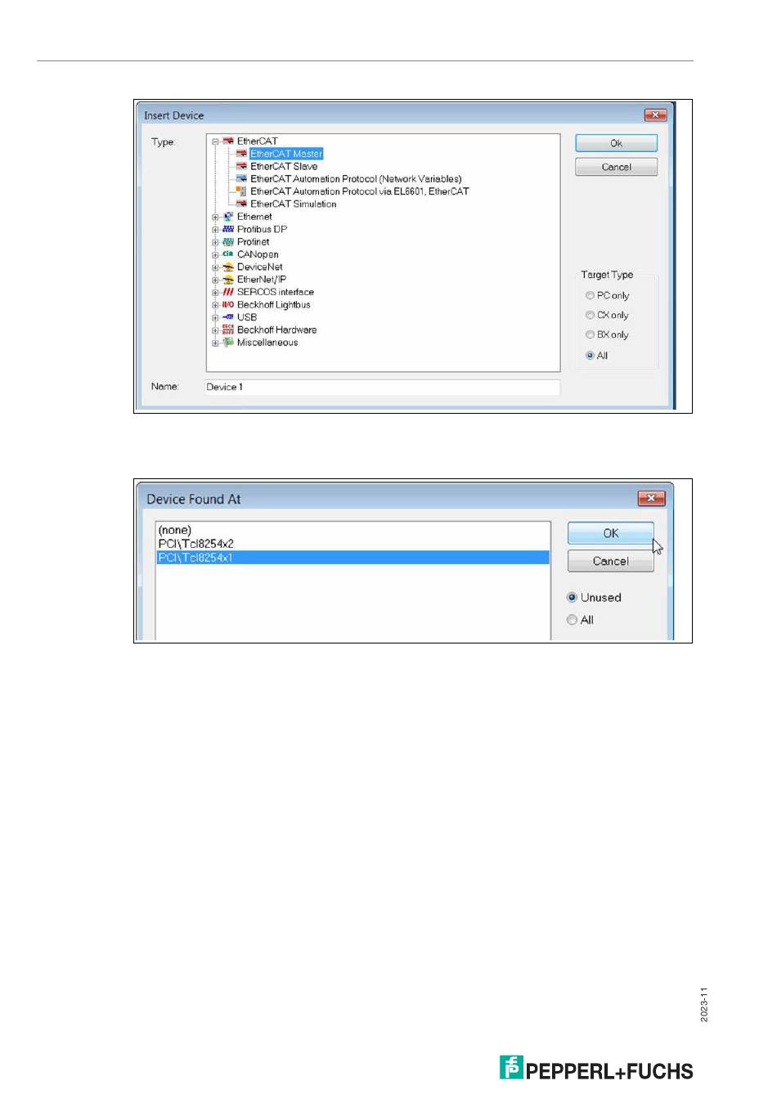Image resolution: width=777 pixels, height=1112 pixels.
Task: Select EtherCAT Automation Protocol via EL6601
Action: click(x=360, y=191)
